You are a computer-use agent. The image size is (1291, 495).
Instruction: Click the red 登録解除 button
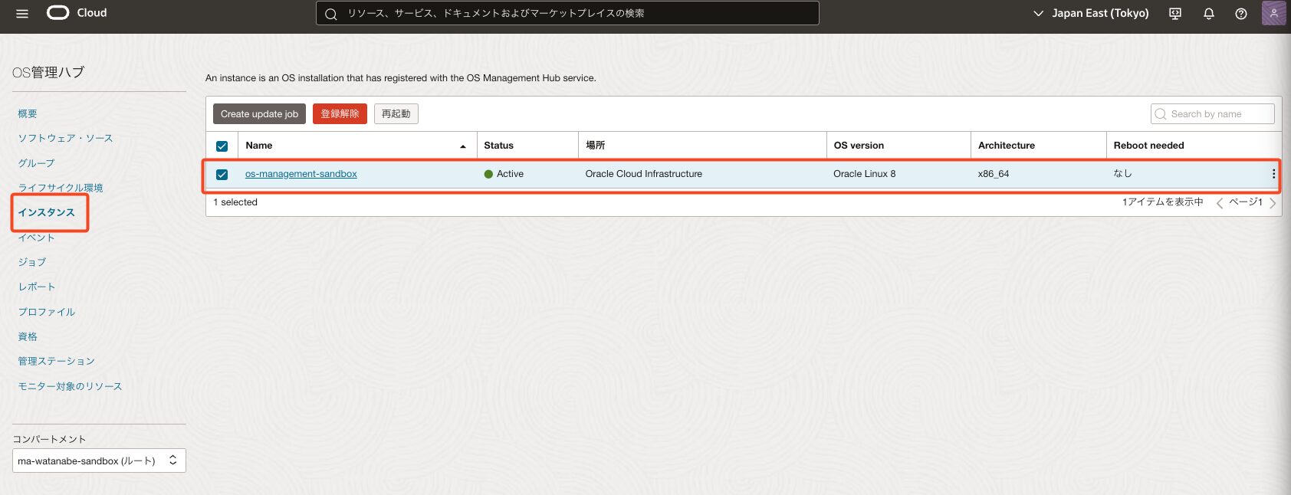pos(340,114)
